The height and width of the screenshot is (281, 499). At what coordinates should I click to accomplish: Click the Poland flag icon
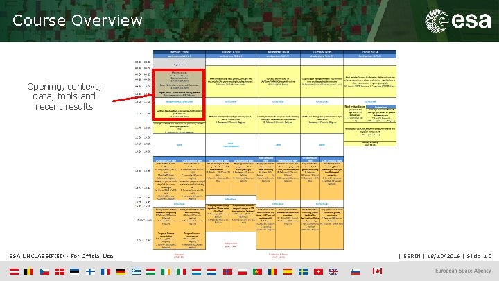coord(242,272)
